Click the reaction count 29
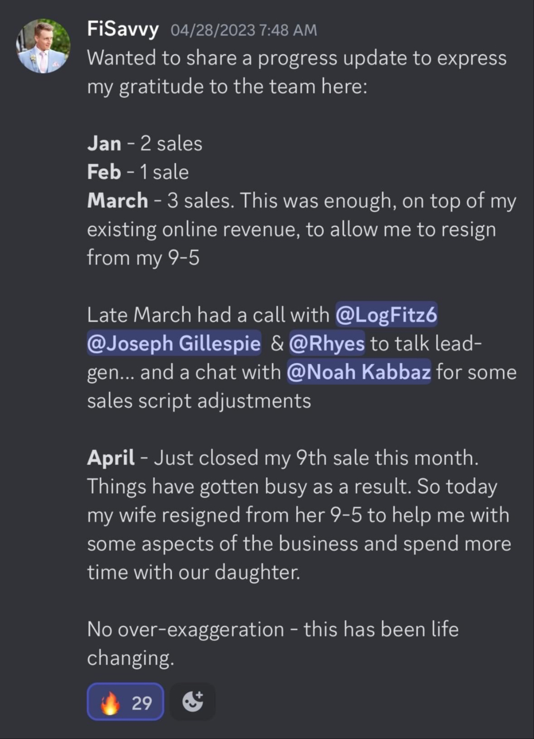The height and width of the screenshot is (739, 534). [141, 703]
